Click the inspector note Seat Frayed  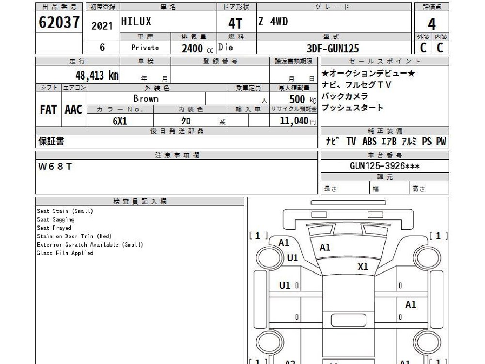pos(54,228)
